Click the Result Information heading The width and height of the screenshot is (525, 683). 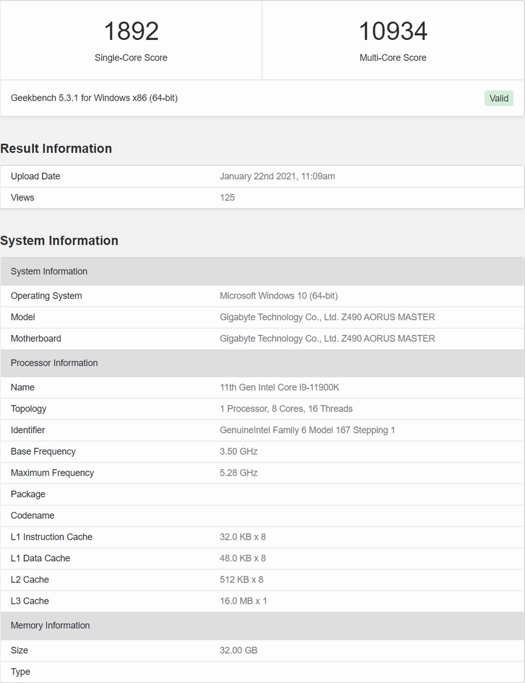point(56,149)
